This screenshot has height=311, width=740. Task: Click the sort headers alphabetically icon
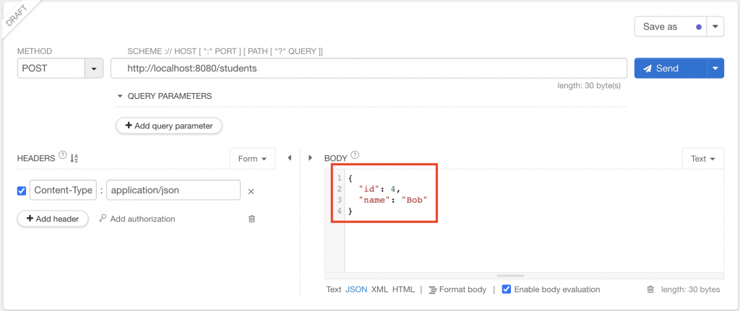[x=74, y=158]
